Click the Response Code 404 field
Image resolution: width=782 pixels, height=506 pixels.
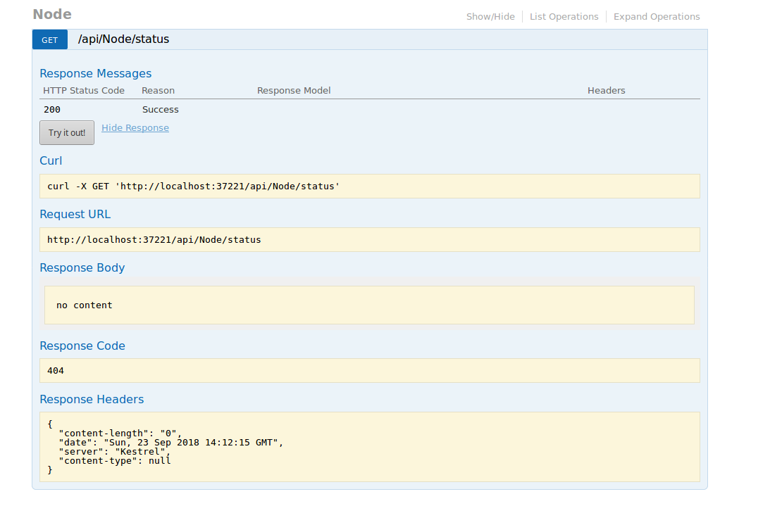tap(370, 370)
